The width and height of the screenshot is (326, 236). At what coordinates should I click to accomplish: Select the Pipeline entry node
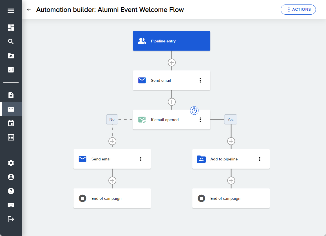pyautogui.click(x=171, y=41)
